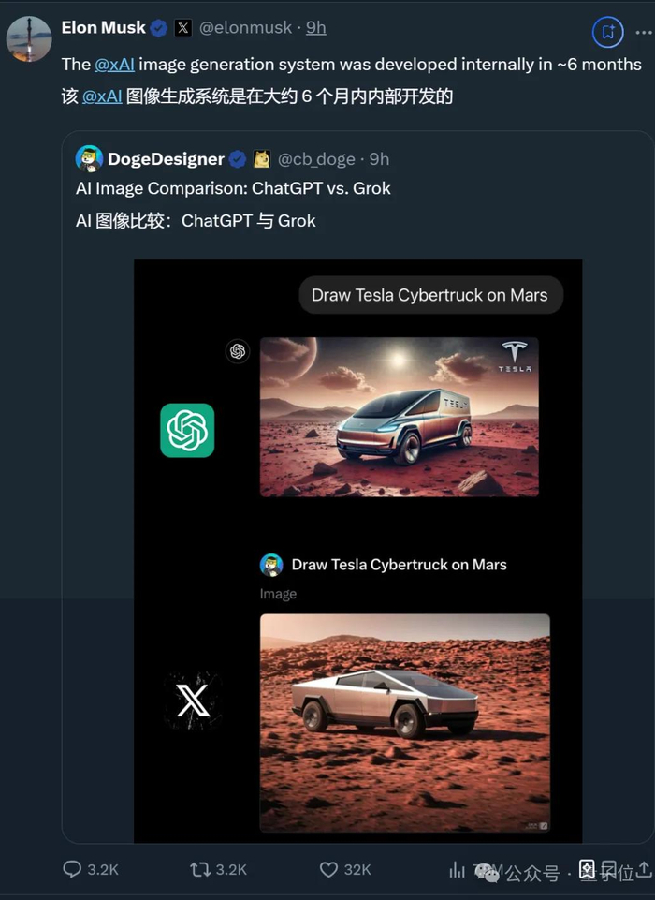This screenshot has width=655, height=900.
Task: Click the repost icon showing 3.2K
Action: click(200, 869)
